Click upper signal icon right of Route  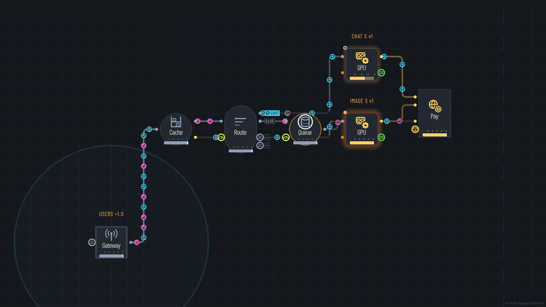(x=260, y=138)
